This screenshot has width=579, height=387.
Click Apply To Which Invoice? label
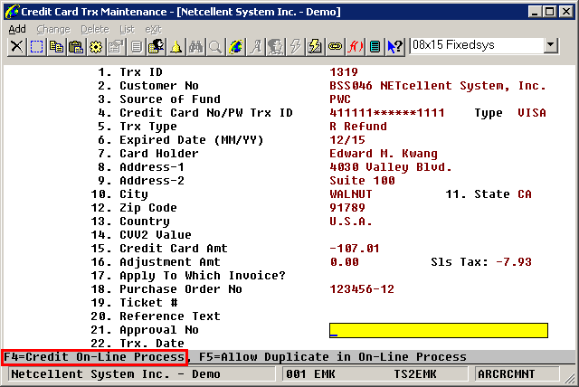(203, 276)
